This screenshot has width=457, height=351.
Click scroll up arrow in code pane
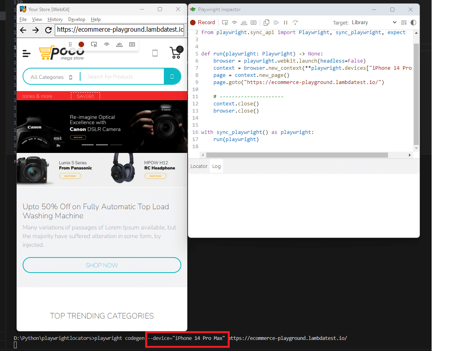(416, 33)
